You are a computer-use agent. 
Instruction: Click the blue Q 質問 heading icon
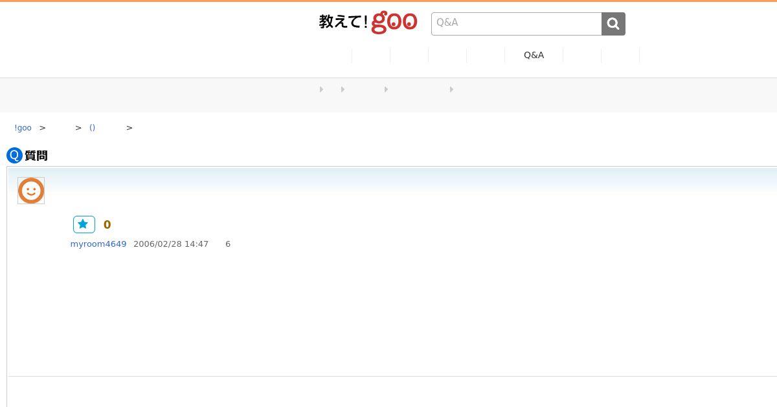14,156
